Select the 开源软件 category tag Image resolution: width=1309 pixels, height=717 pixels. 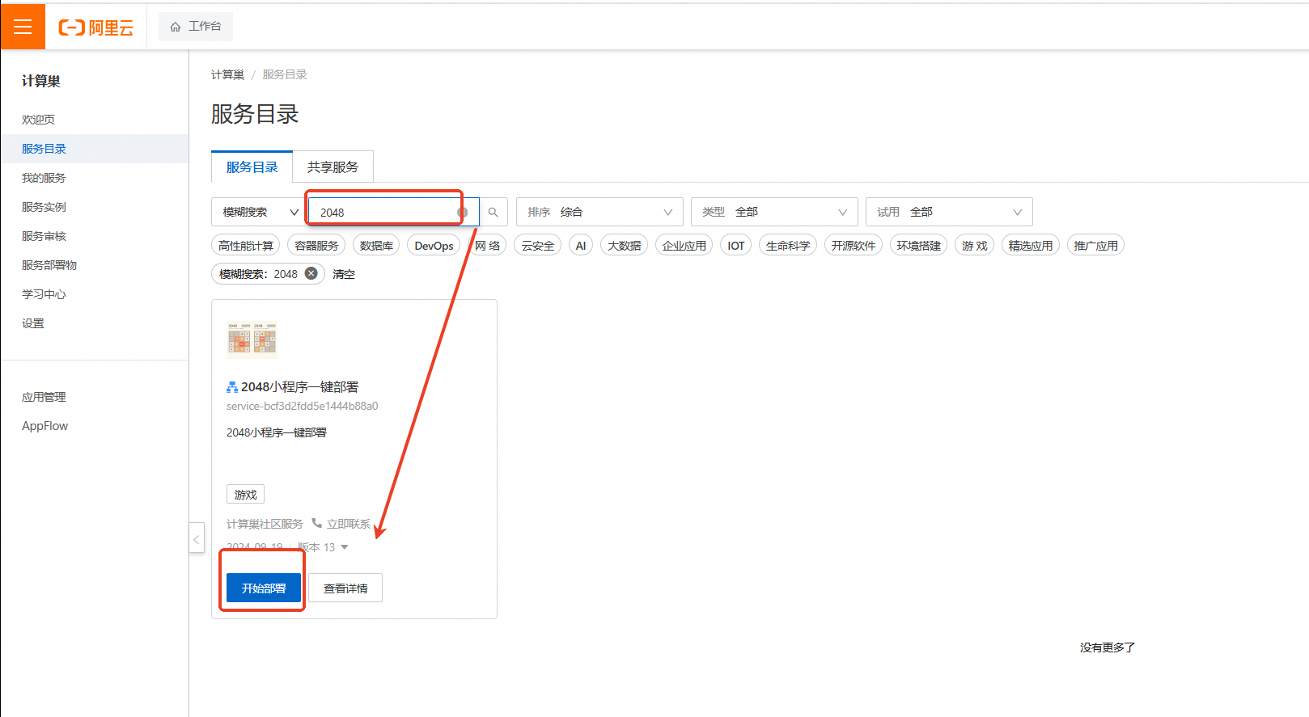pyautogui.click(x=854, y=246)
